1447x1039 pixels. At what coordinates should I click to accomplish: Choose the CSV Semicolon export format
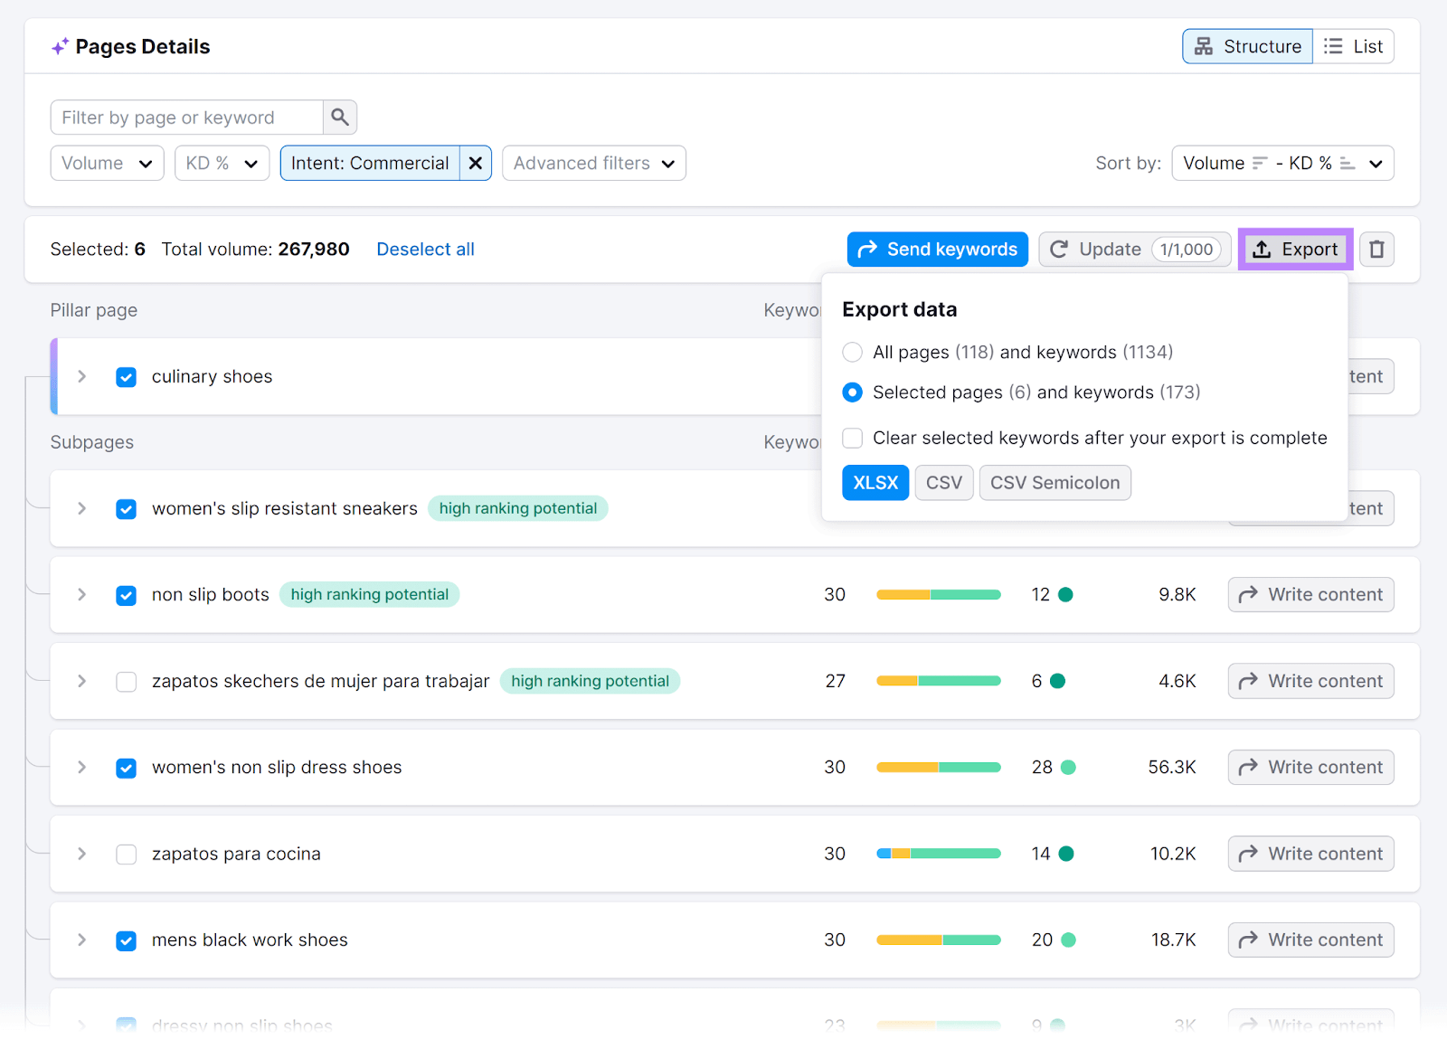[x=1055, y=483]
